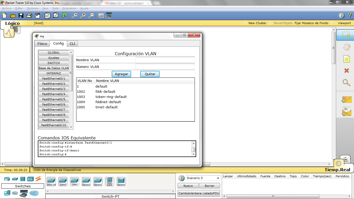Switch to the Lógico workspace tab
Screen dimensions: 354x199
pyautogui.click(x=12, y=23)
